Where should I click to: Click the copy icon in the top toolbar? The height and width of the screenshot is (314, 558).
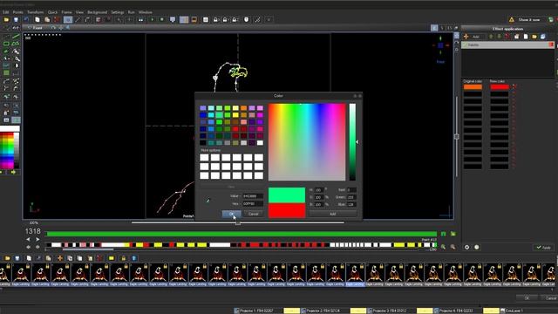click(x=37, y=20)
